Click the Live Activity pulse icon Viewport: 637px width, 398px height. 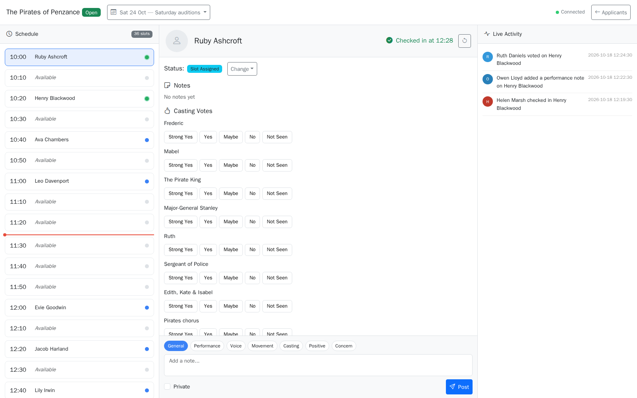coord(487,34)
